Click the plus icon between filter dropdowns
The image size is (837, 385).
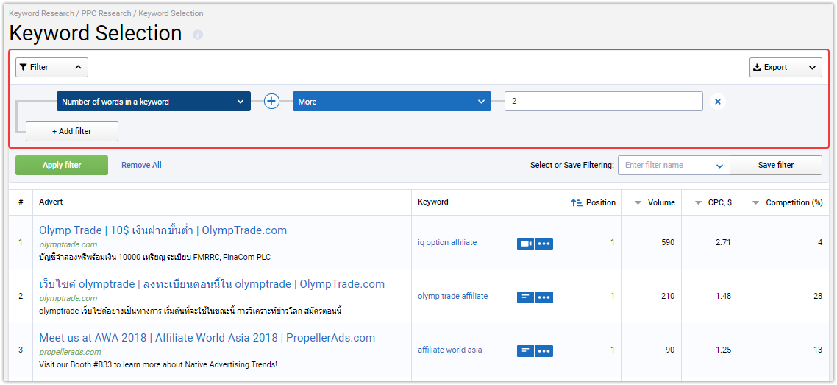(271, 102)
